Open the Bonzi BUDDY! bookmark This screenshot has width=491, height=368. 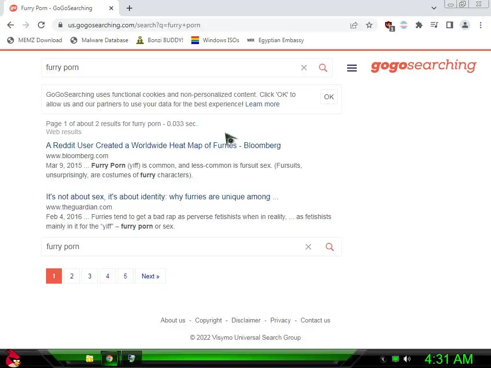coord(160,40)
